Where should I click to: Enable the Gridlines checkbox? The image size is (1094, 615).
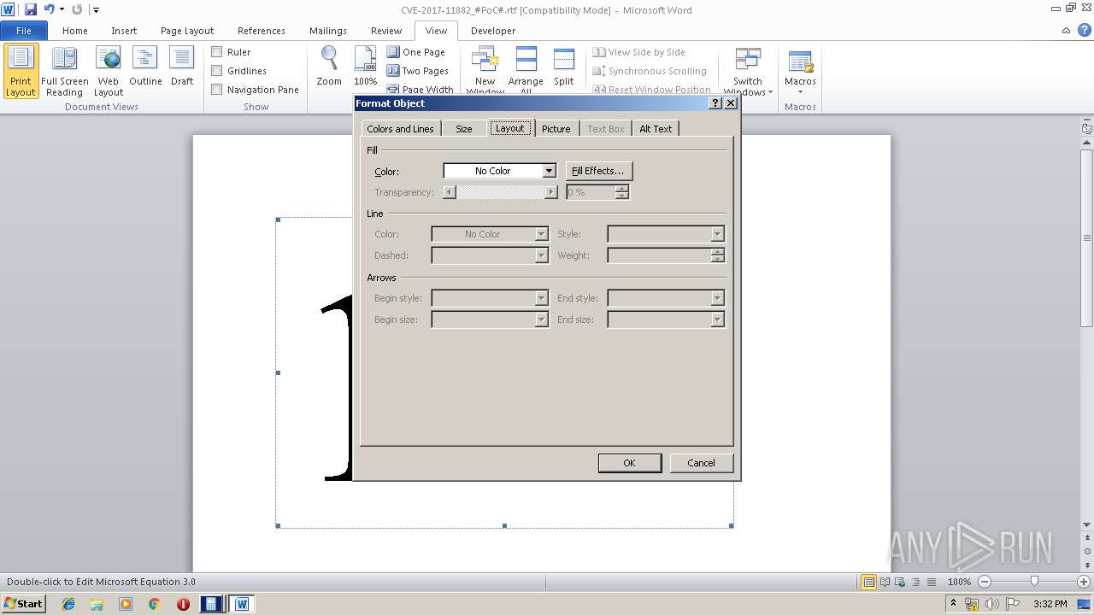(217, 71)
